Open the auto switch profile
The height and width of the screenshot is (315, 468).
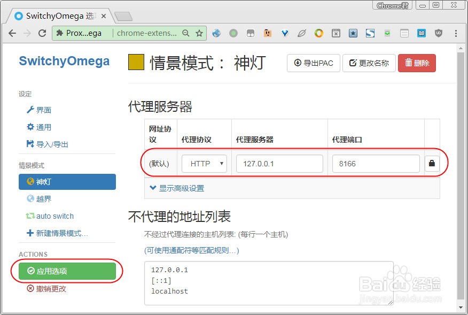pos(50,216)
